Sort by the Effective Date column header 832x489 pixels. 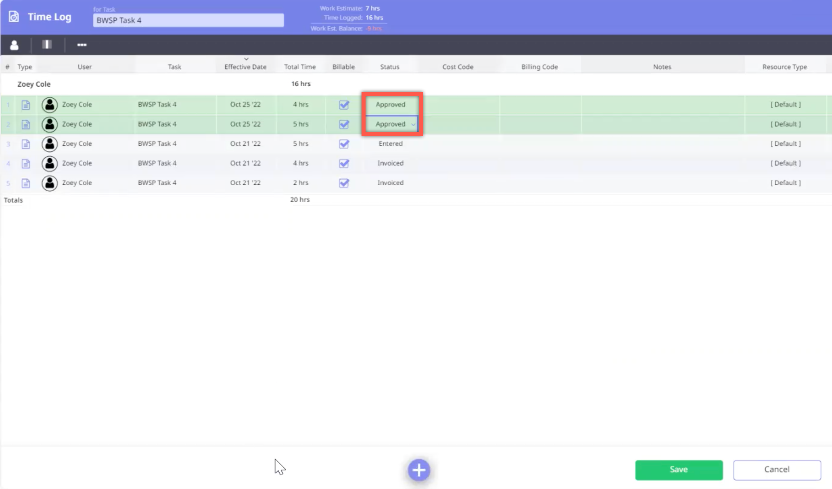[245, 67]
